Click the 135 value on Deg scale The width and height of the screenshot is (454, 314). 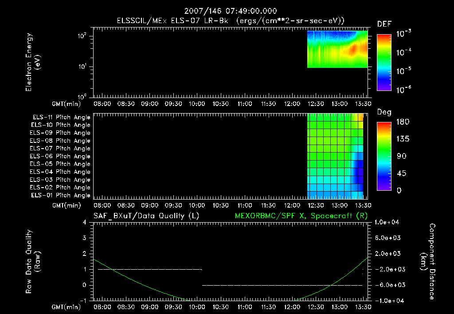coord(403,139)
